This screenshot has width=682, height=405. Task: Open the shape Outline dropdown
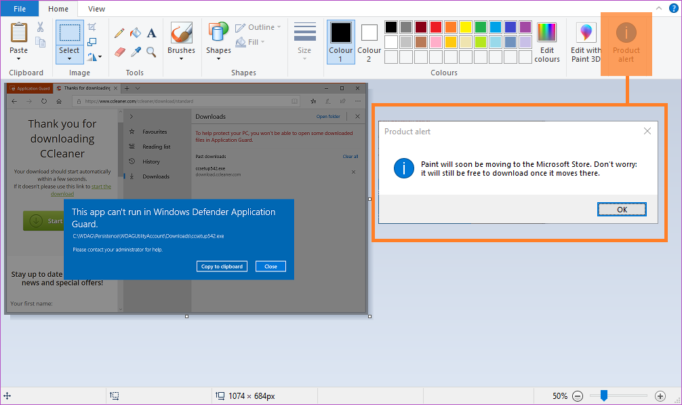pos(258,27)
